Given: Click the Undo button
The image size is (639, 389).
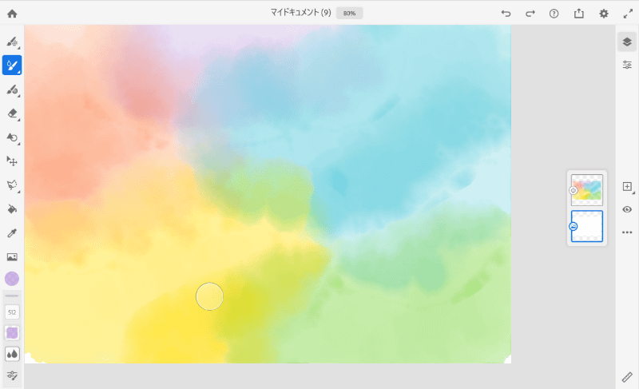Looking at the screenshot, I should pyautogui.click(x=506, y=14).
